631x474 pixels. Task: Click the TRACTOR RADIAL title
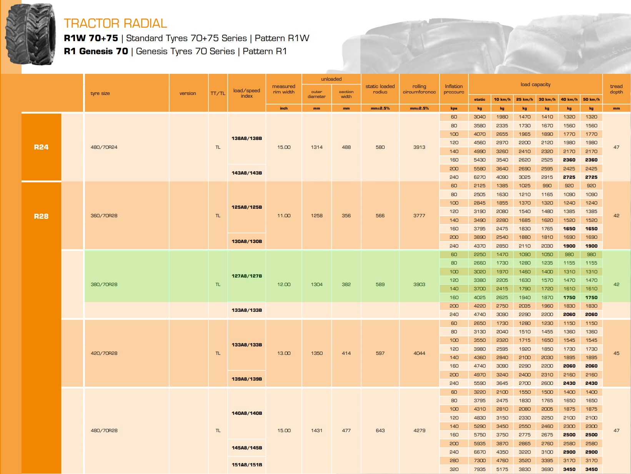115,23
